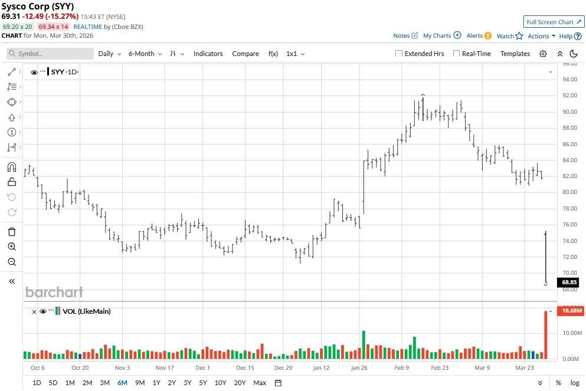This screenshot has width=586, height=391.
Task: Open the Indicators menu
Action: tap(208, 54)
